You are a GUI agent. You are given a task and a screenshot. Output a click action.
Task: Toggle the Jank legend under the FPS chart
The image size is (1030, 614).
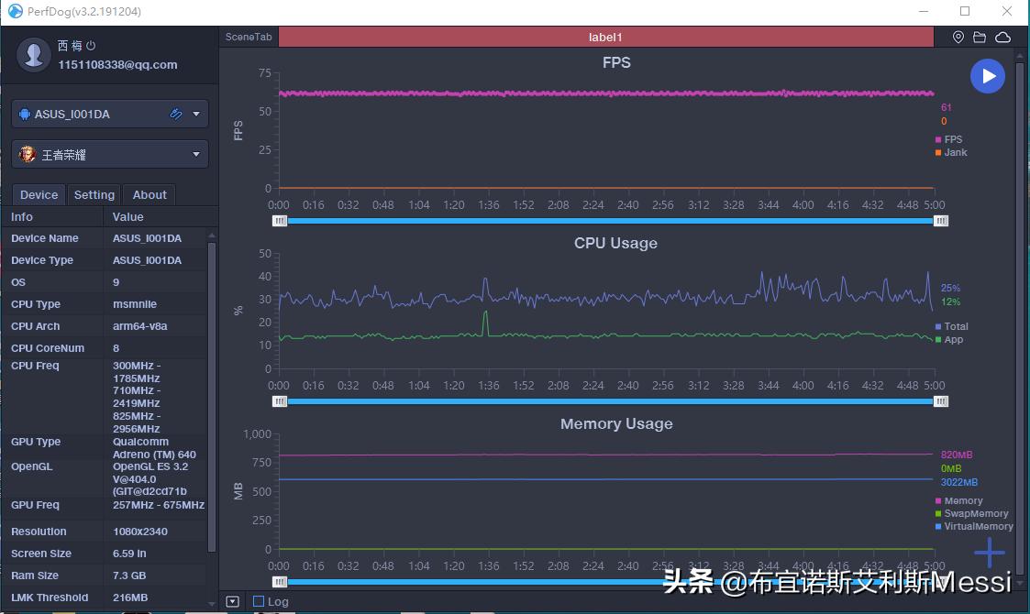951,152
